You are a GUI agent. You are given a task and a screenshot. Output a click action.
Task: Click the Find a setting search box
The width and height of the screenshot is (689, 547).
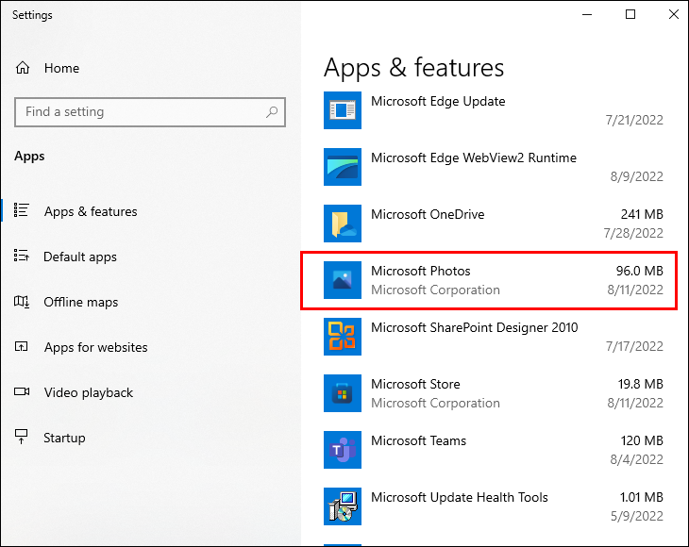[x=142, y=112]
